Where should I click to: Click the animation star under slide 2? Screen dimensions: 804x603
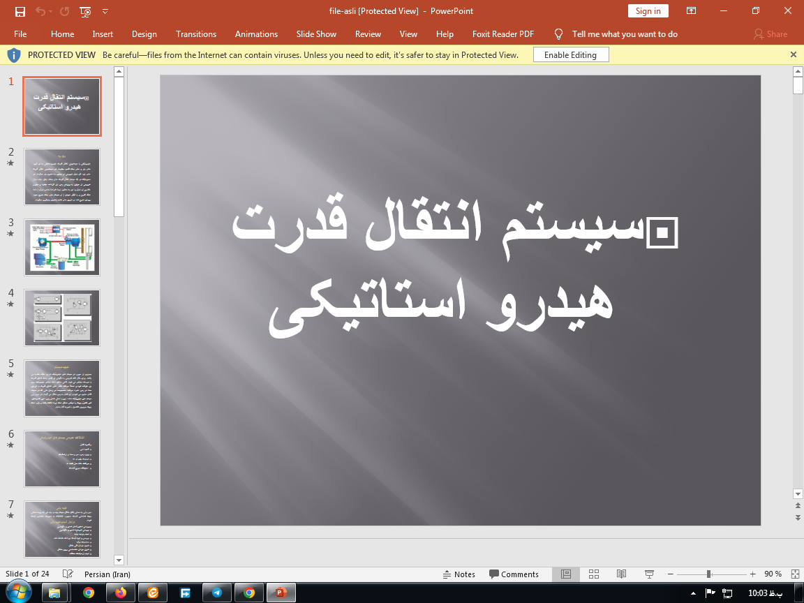(x=10, y=163)
